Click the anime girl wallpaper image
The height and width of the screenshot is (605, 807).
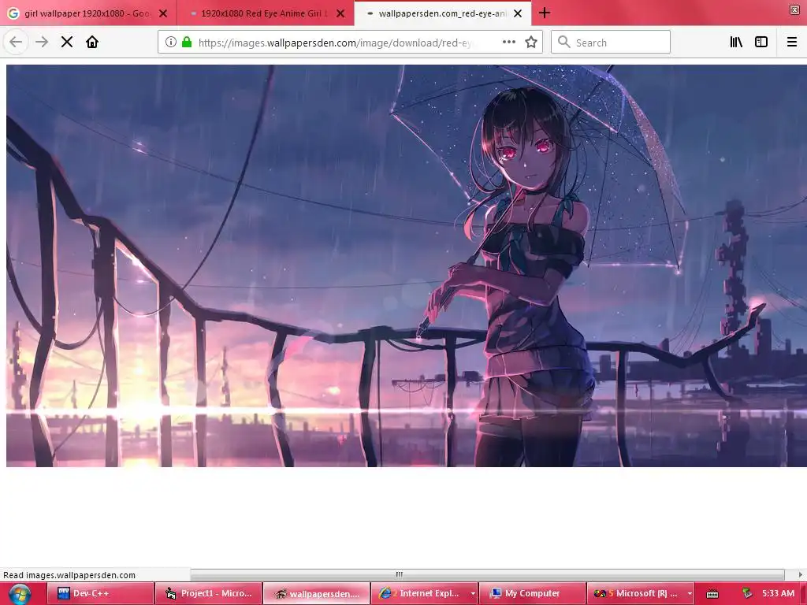tap(407, 266)
